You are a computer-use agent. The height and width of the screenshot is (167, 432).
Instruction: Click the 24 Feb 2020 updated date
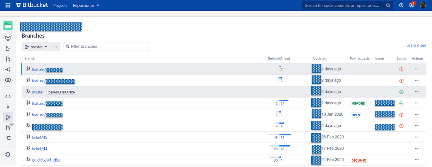point(332,160)
